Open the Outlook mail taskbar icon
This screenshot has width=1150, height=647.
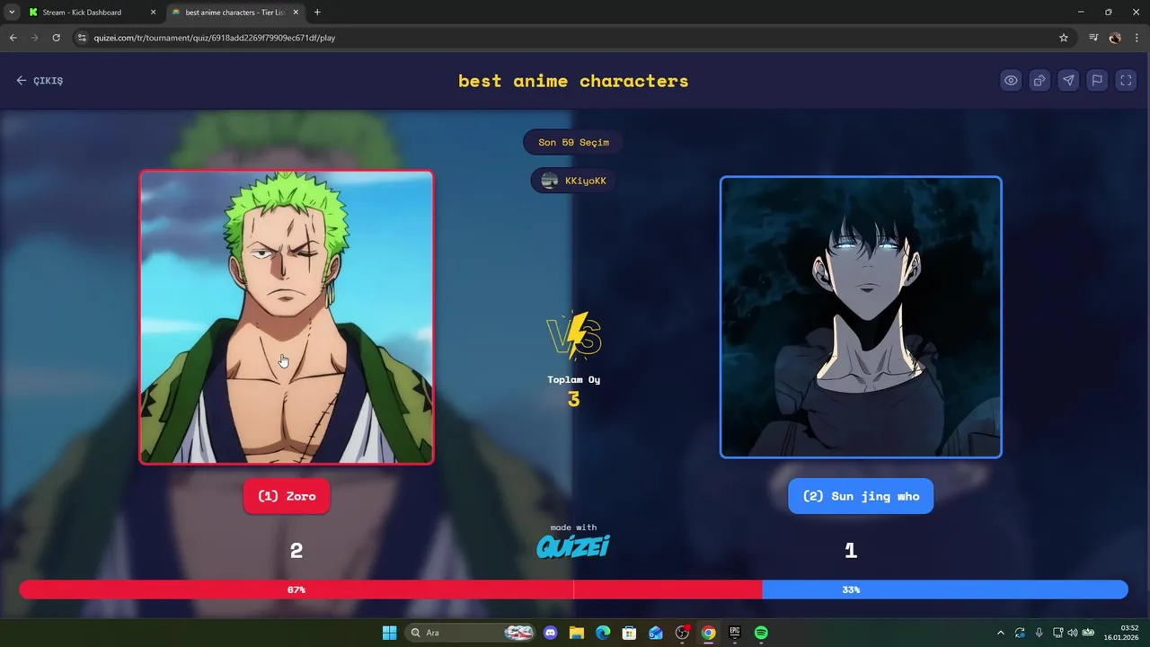656,633
